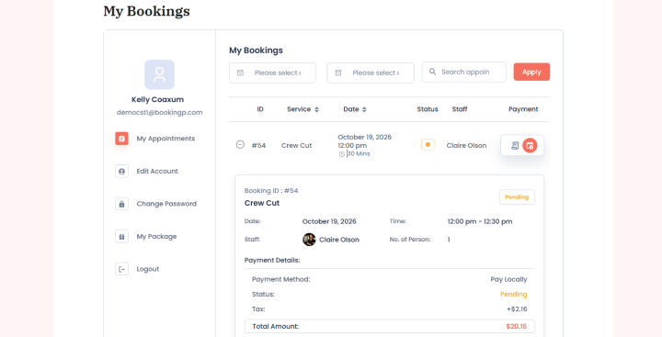The height and width of the screenshot is (337, 662).
Task: Collapse the booking #54 details row
Action: pos(240,145)
